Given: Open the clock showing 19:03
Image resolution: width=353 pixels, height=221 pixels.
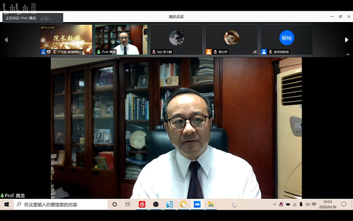Looking at the screenshot, I should click(x=328, y=205).
